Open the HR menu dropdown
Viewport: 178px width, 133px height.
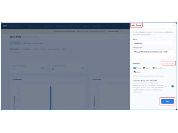point(78,26)
